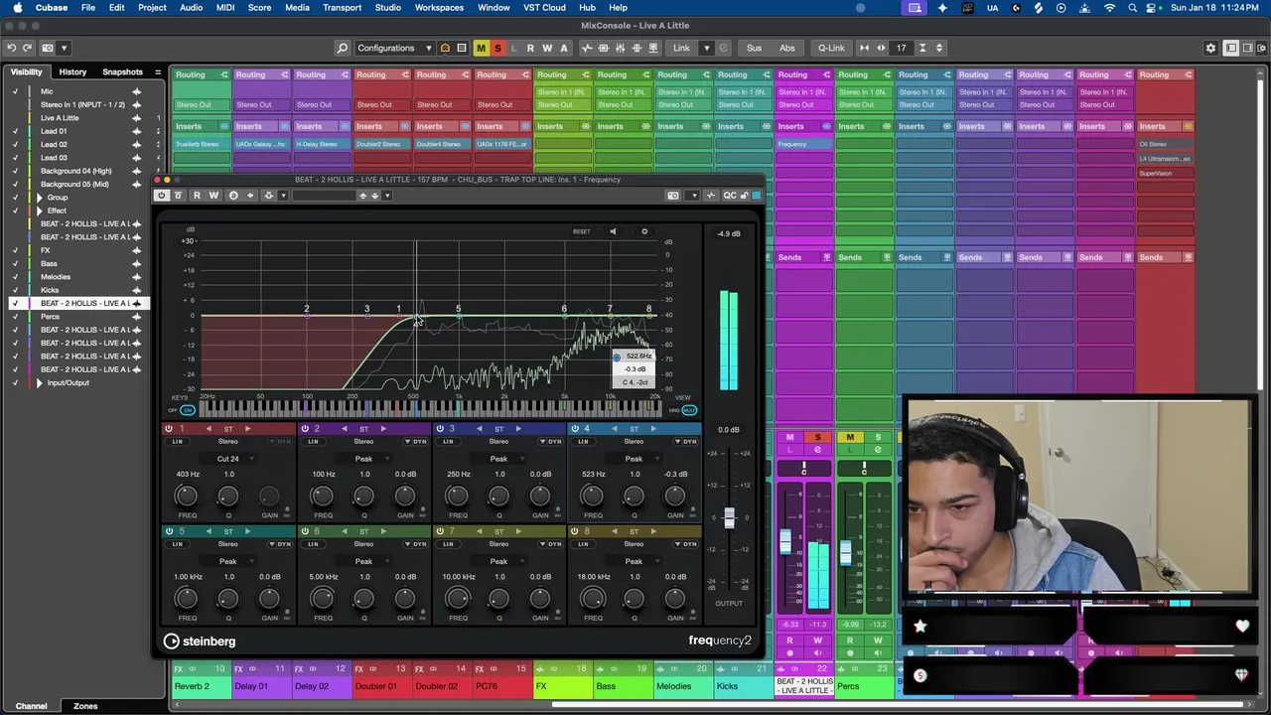Enable Write automation W in plug-in toolbar

pyautogui.click(x=212, y=196)
